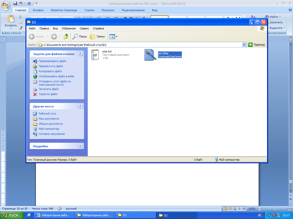Select the имя.txt notepad file icon

[95, 55]
